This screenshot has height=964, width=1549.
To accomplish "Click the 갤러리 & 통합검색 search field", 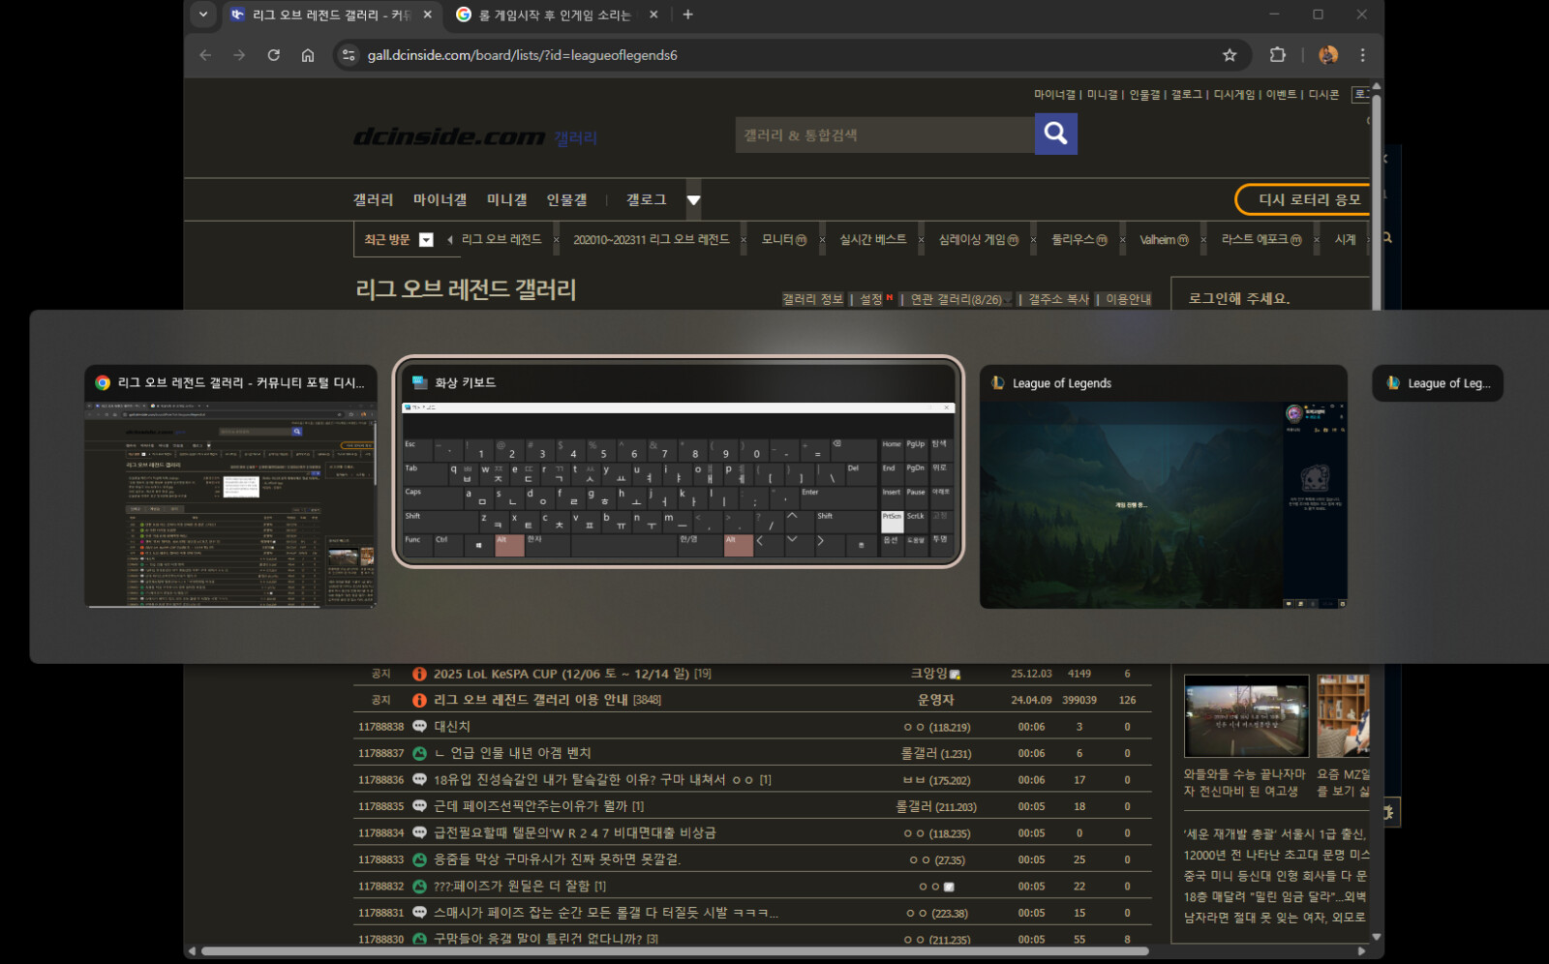I will coord(883,136).
